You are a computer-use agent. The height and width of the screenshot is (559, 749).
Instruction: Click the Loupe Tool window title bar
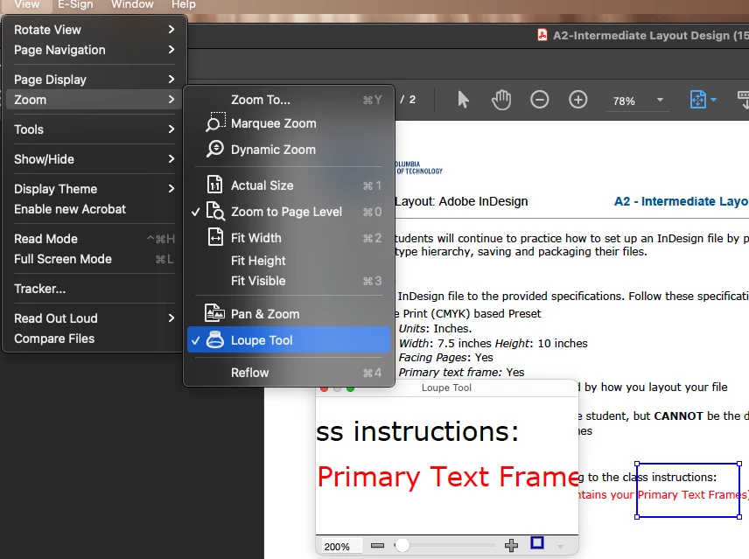[446, 388]
